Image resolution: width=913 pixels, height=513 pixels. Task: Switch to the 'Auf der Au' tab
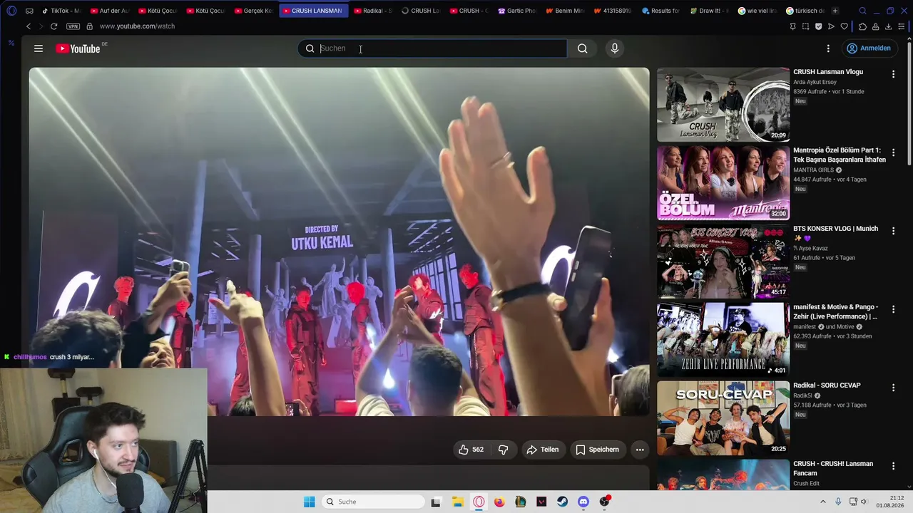tap(109, 11)
